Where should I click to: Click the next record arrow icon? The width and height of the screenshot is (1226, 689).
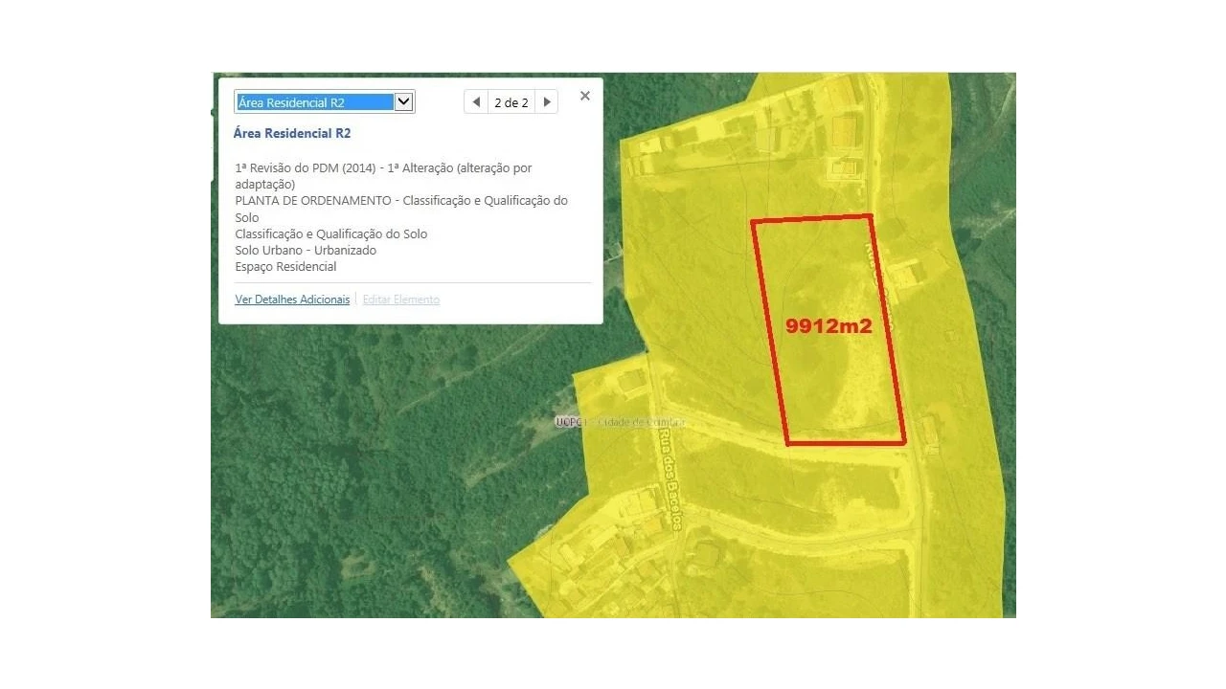547,101
